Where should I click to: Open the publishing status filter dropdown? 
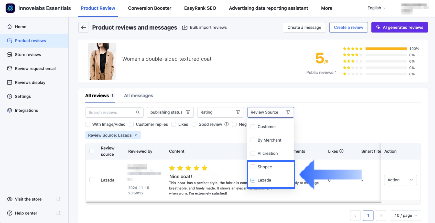click(x=170, y=113)
